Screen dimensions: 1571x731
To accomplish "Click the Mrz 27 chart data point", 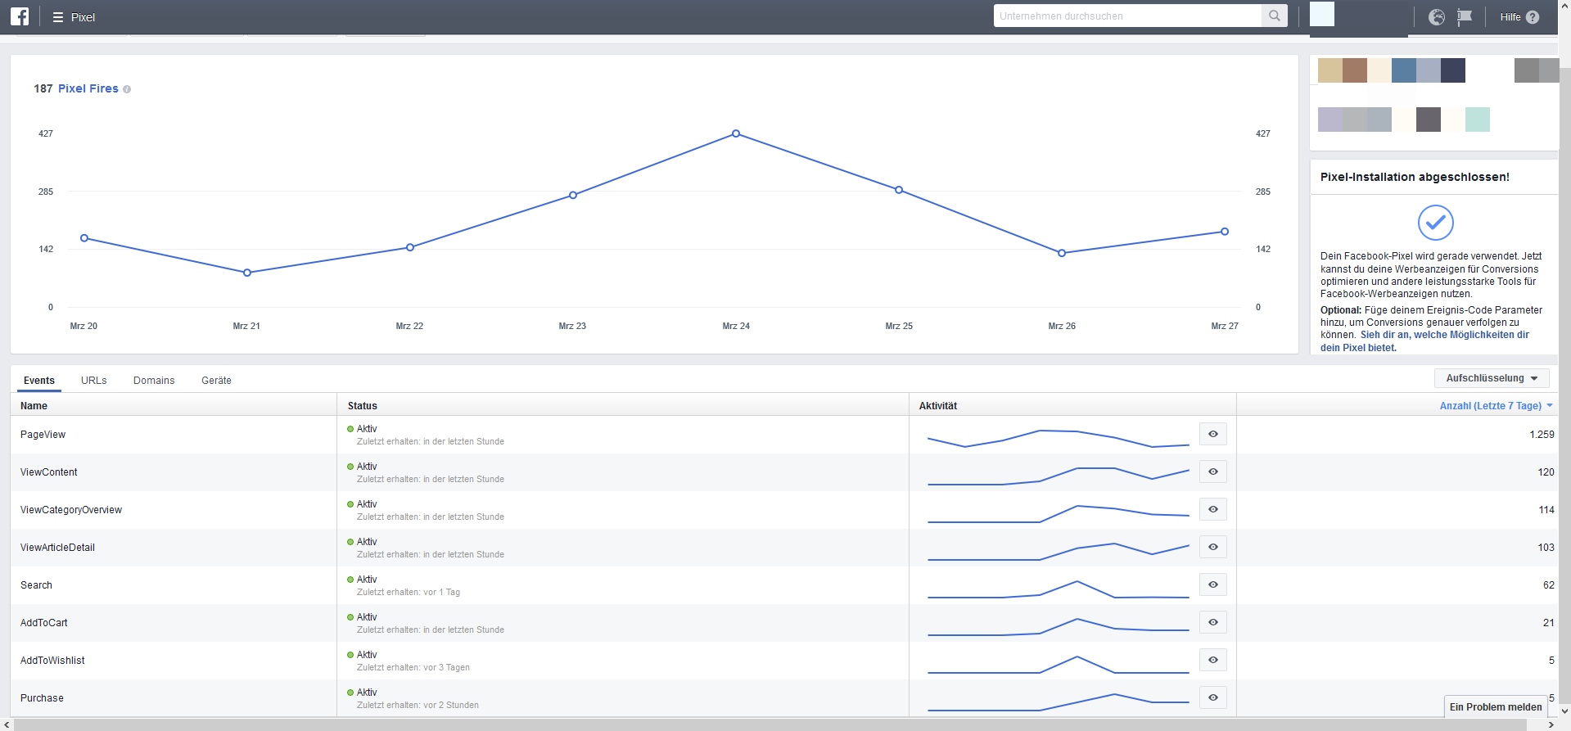I will tap(1225, 232).
